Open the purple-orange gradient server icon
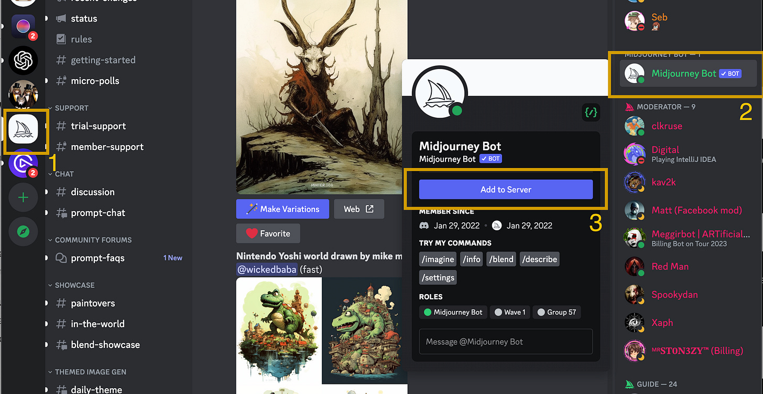The width and height of the screenshot is (763, 394). [23, 26]
